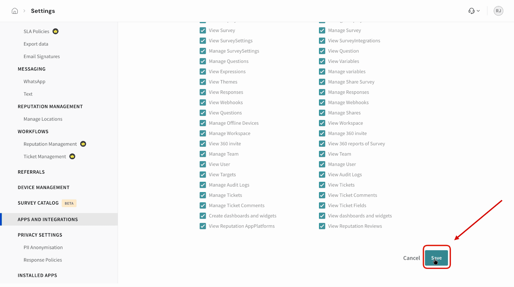Click Cancel to discard changes
Viewport: 514px width, 287px height.
(x=412, y=258)
